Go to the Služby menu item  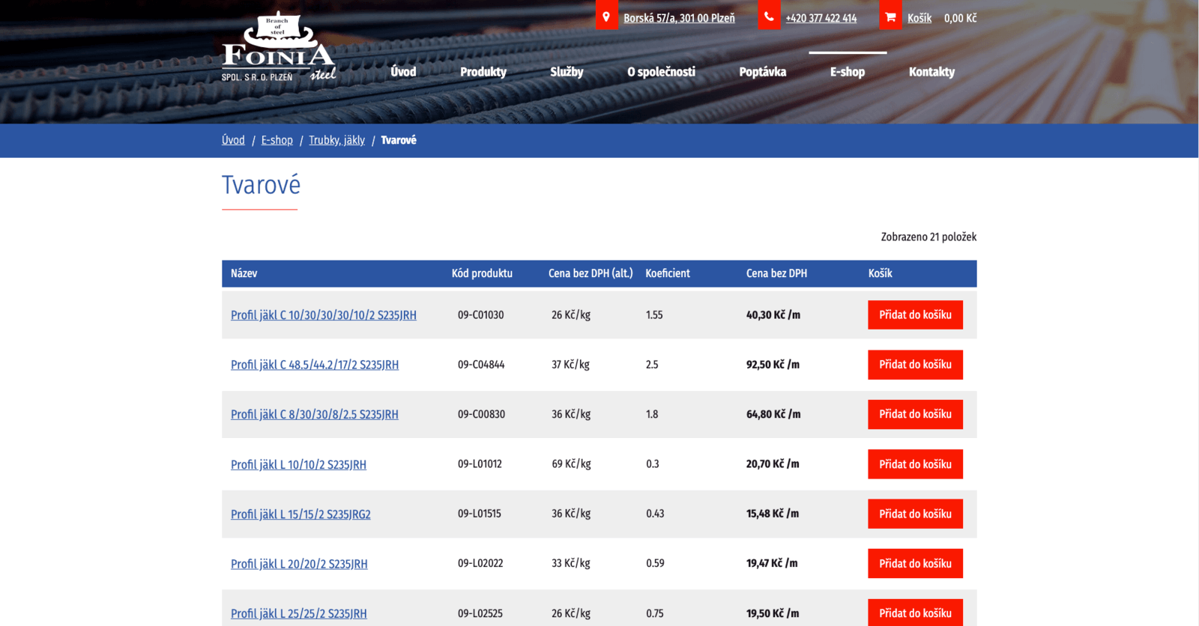click(x=567, y=72)
